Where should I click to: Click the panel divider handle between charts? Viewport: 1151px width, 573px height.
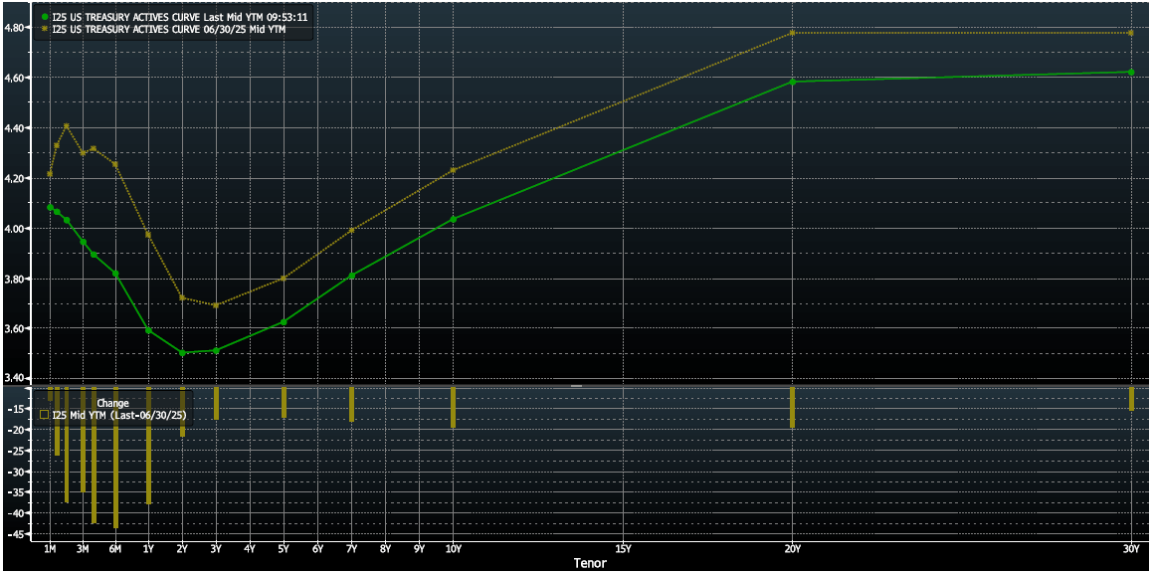(x=575, y=385)
